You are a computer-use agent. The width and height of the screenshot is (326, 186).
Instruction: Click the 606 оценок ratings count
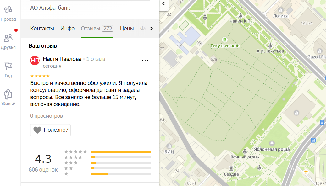43,170
